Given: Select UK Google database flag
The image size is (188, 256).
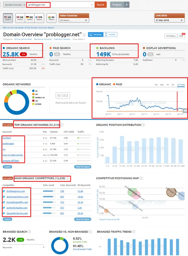Looking at the screenshot, I should pyautogui.click(x=20, y=18).
